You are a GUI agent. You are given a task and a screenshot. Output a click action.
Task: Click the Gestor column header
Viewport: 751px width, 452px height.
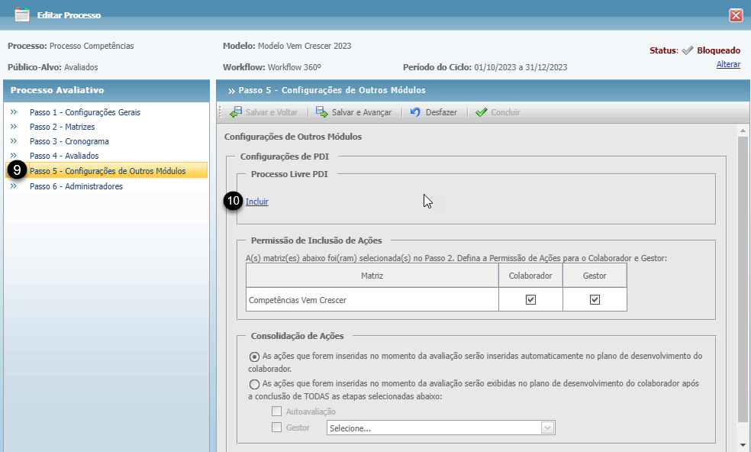[x=595, y=276]
